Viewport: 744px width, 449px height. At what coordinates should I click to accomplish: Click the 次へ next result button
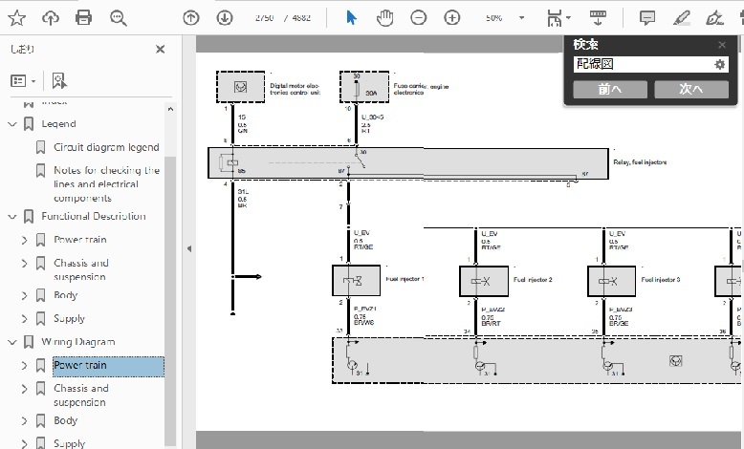(x=691, y=89)
